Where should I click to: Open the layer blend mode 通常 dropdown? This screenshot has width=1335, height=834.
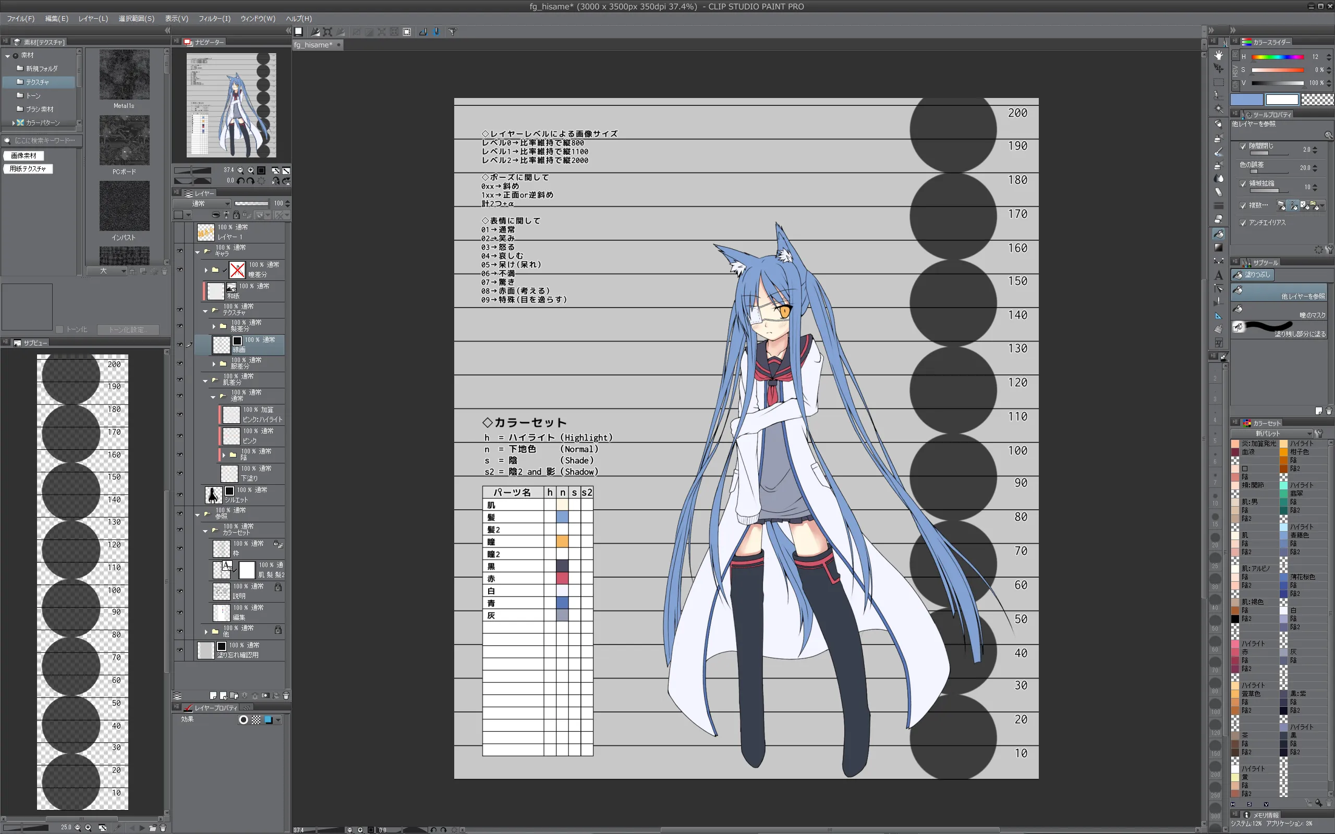(x=202, y=203)
